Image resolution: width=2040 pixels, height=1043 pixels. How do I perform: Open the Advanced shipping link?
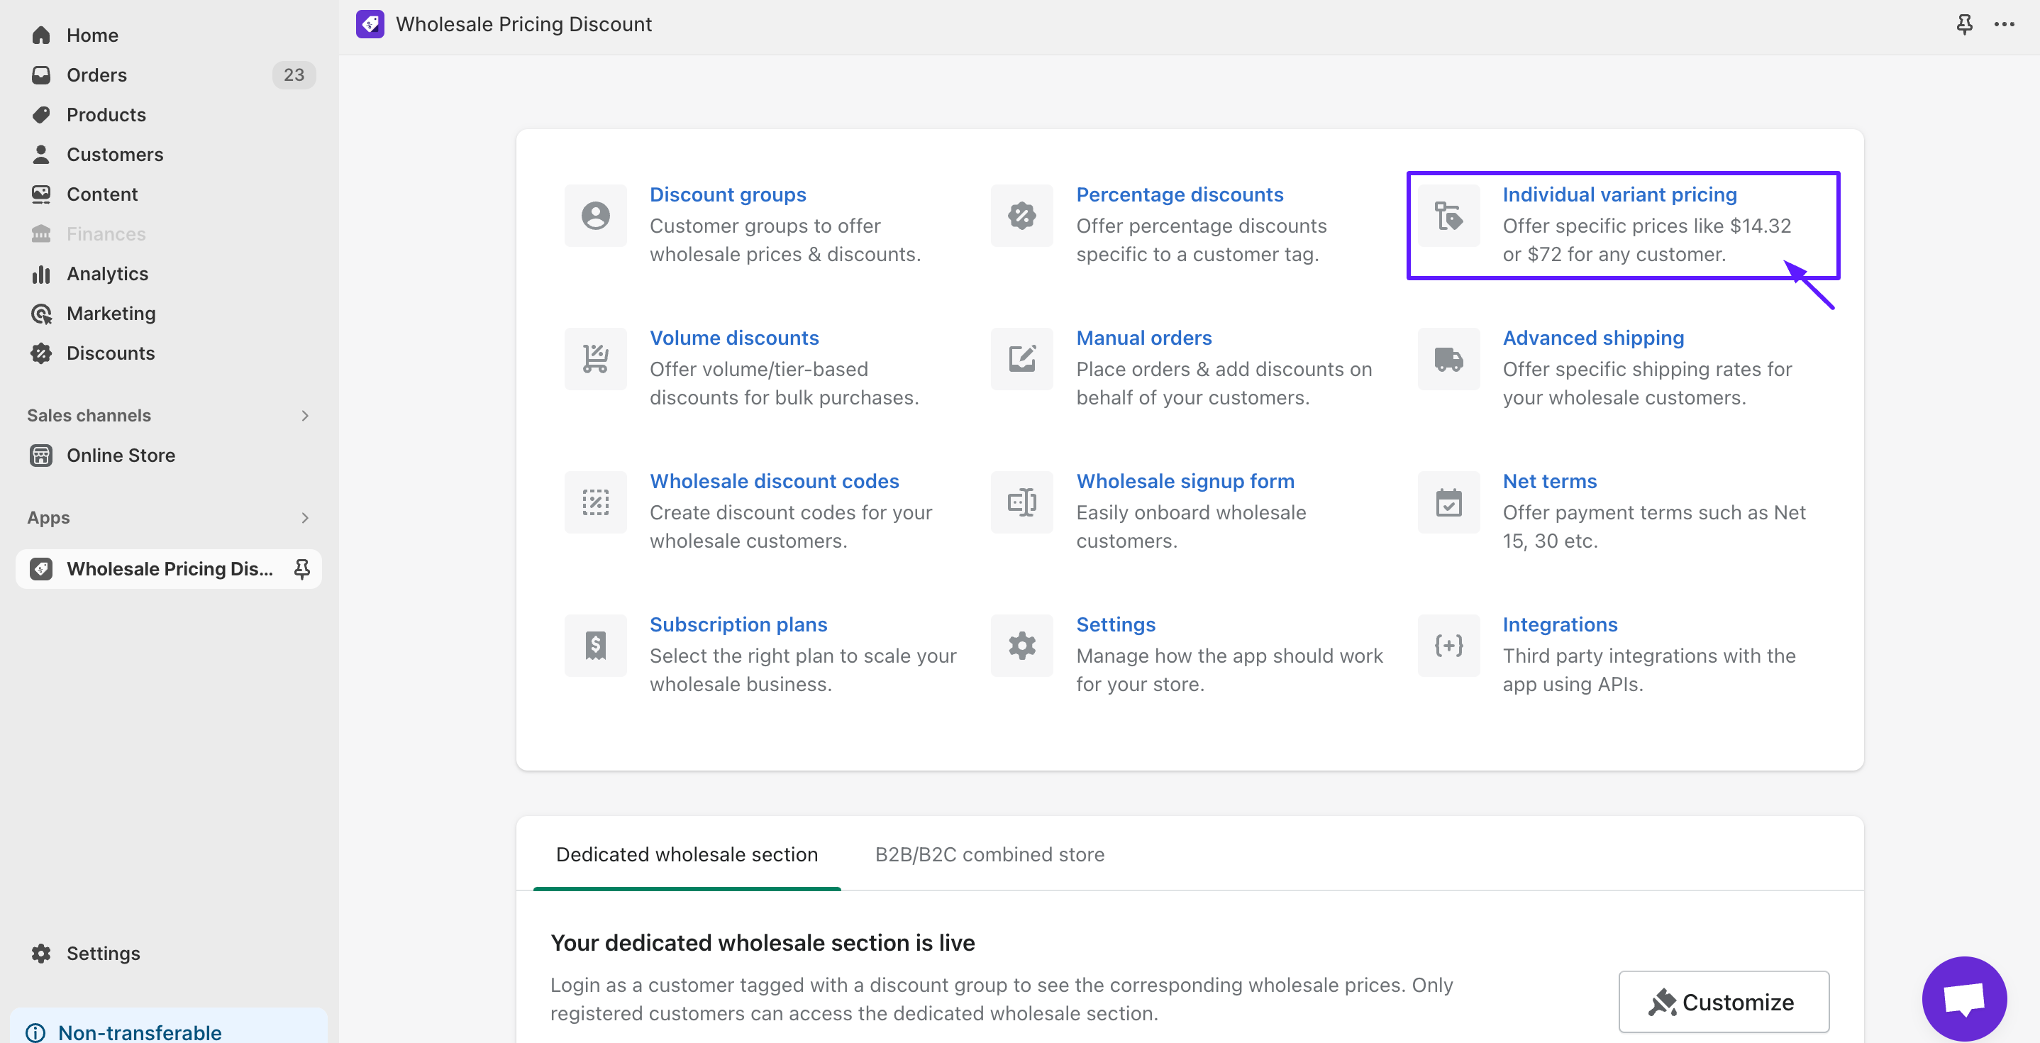(x=1592, y=337)
